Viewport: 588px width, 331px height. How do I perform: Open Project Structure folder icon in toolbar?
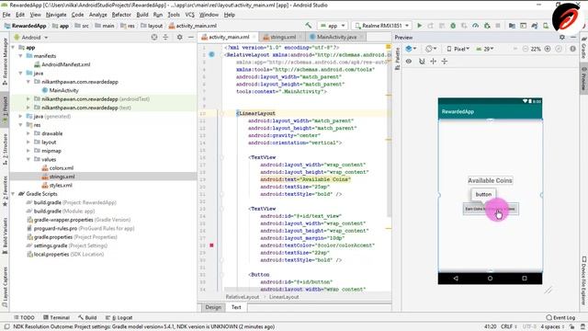pos(512,26)
